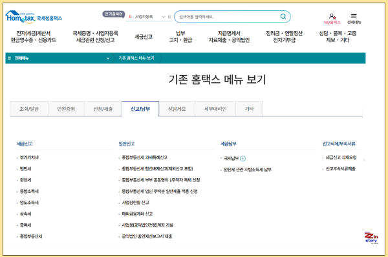
Task: Open 법인 주택분 일반세율 적용 신청
Action: coord(160,192)
